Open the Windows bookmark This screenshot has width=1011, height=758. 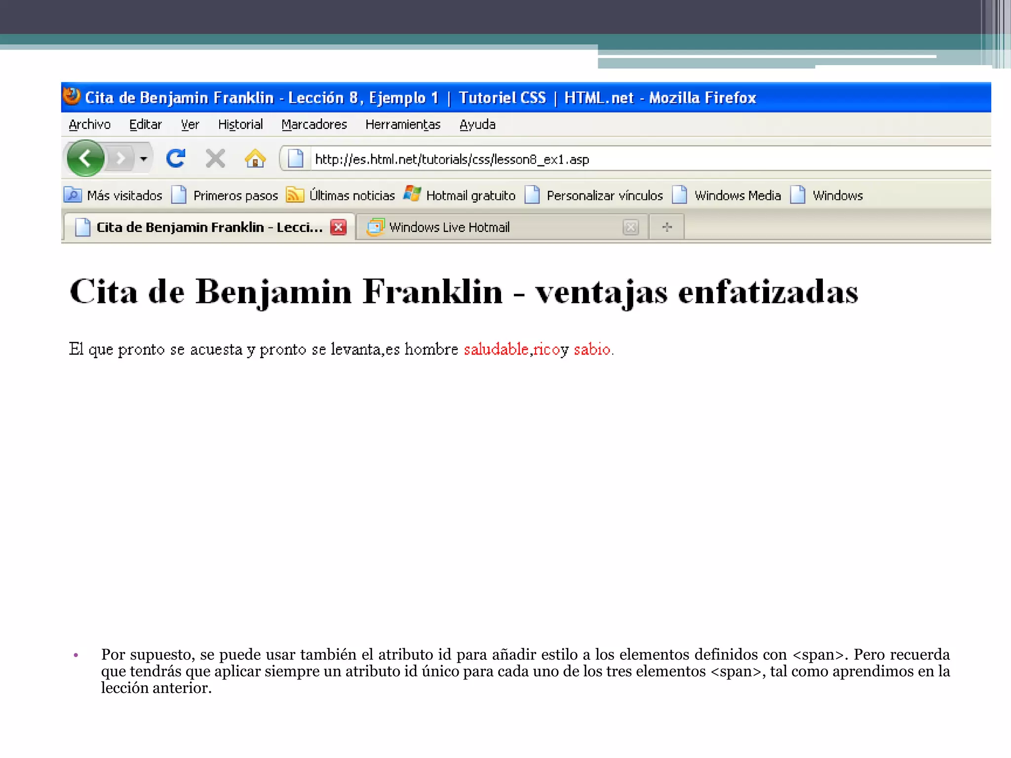coord(827,195)
